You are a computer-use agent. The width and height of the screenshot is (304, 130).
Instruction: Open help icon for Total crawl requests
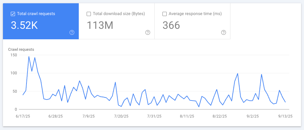[x=72, y=32]
